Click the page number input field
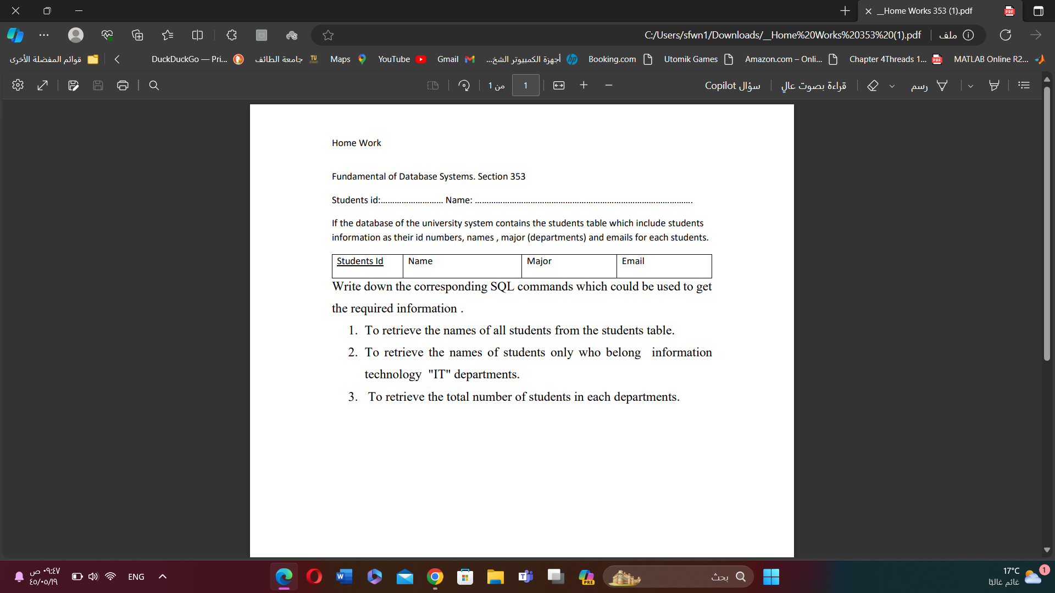 point(525,86)
